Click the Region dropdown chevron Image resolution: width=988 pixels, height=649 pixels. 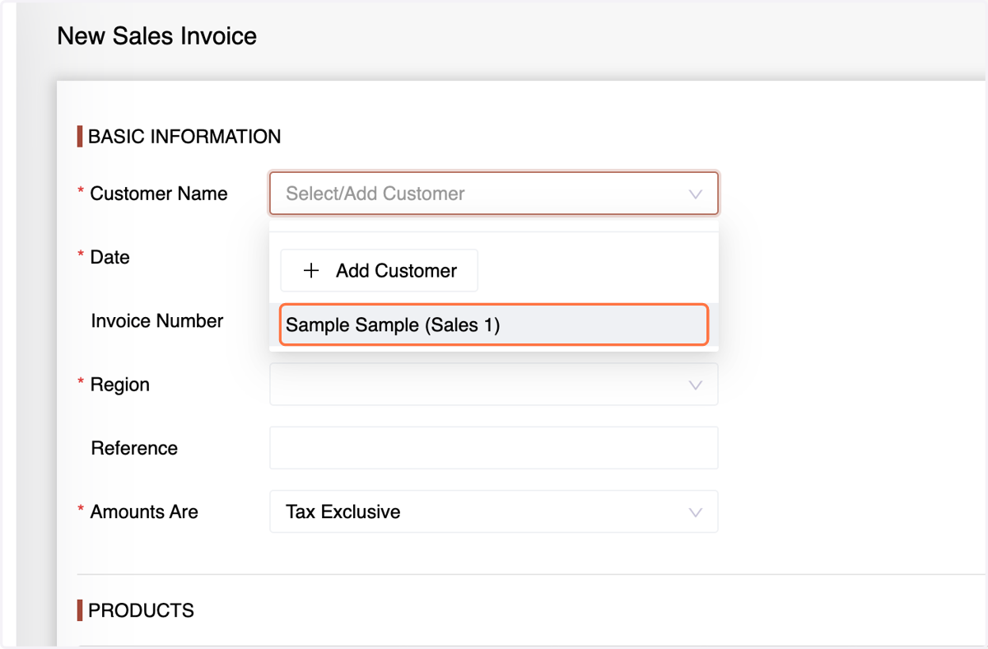[x=696, y=385]
